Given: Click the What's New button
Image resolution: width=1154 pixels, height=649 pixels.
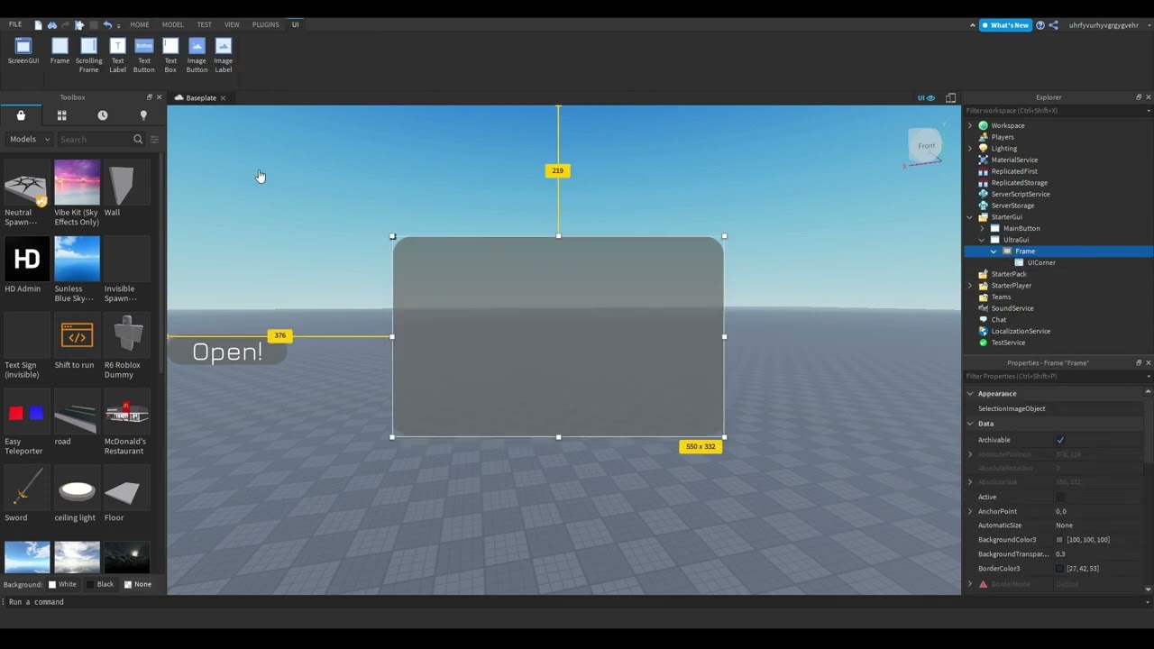Looking at the screenshot, I should point(1005,25).
